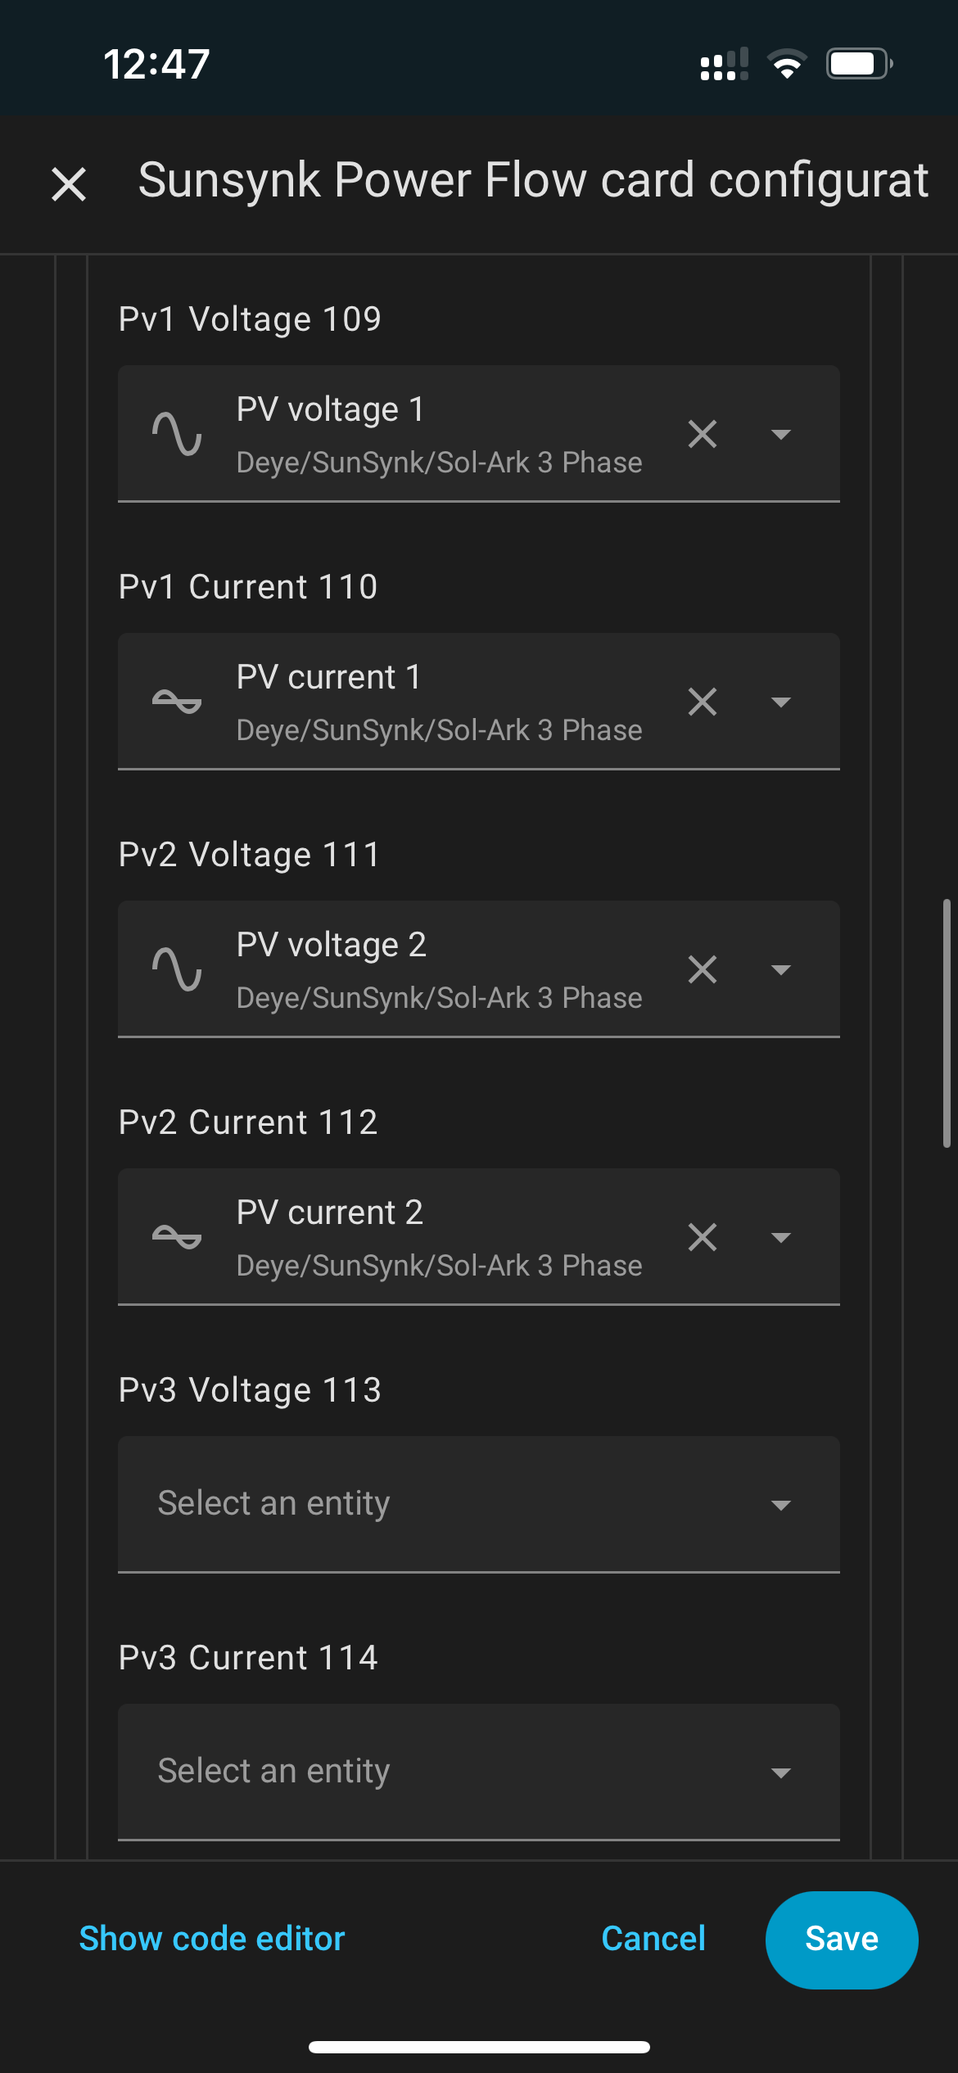Open the Pv3 Voltage 113 entity selector
Screen dimensions: 958x2073
coord(479,1504)
